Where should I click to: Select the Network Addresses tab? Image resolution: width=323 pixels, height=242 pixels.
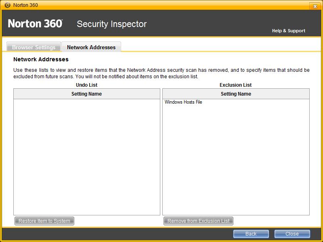91,47
